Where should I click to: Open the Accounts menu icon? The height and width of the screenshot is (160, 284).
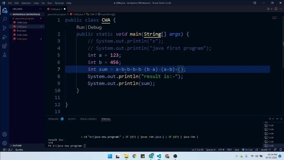(4, 134)
